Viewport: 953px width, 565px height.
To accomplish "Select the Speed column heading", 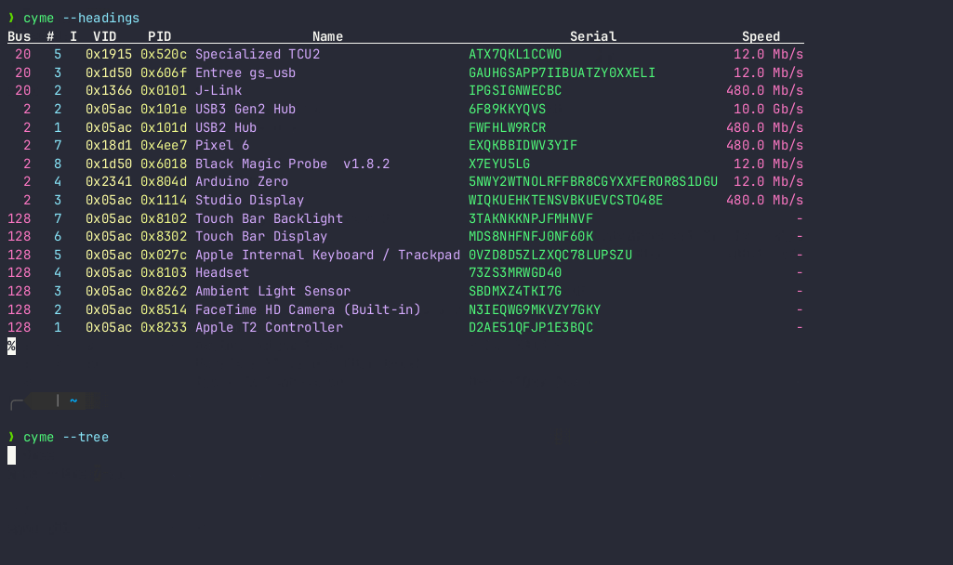I will pos(761,37).
